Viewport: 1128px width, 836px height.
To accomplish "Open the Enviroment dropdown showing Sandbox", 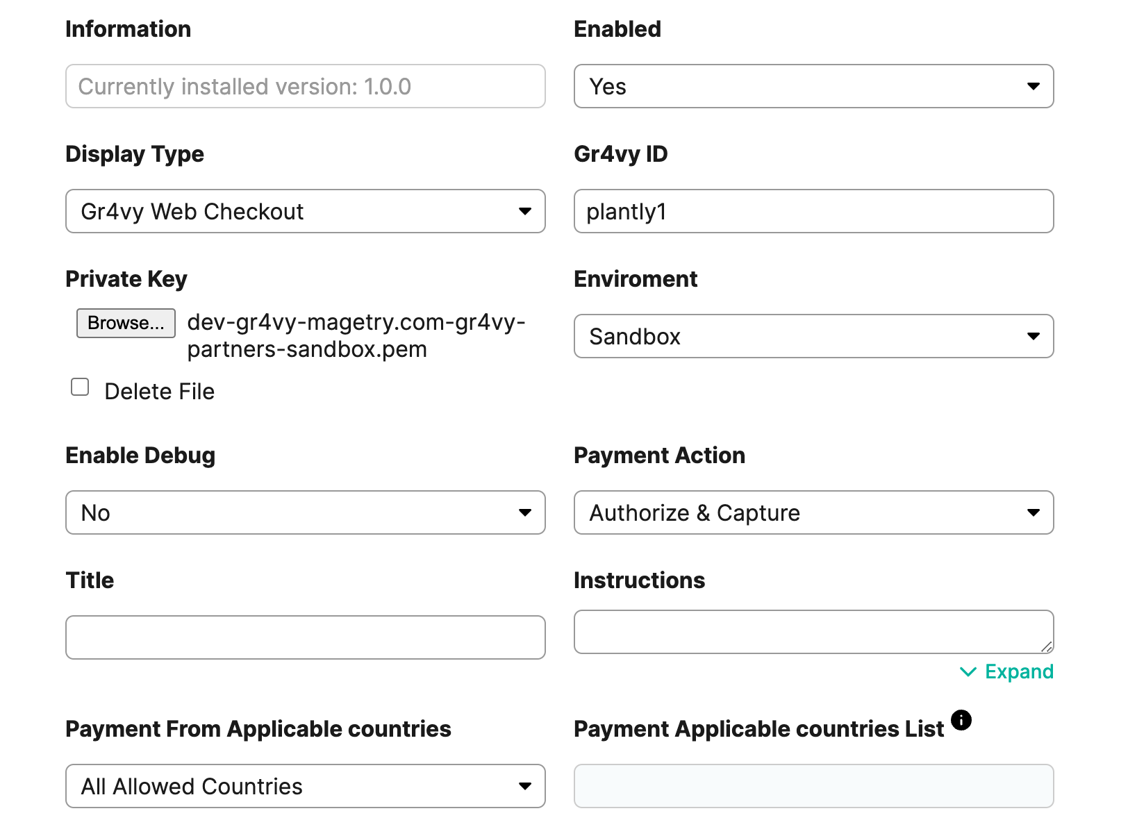I will (813, 336).
